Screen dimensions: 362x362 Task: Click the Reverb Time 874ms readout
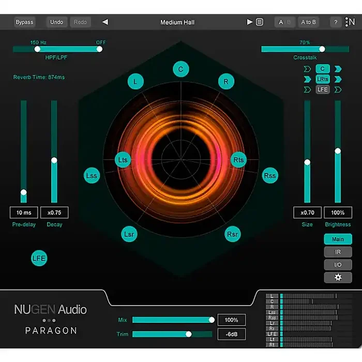(39, 77)
